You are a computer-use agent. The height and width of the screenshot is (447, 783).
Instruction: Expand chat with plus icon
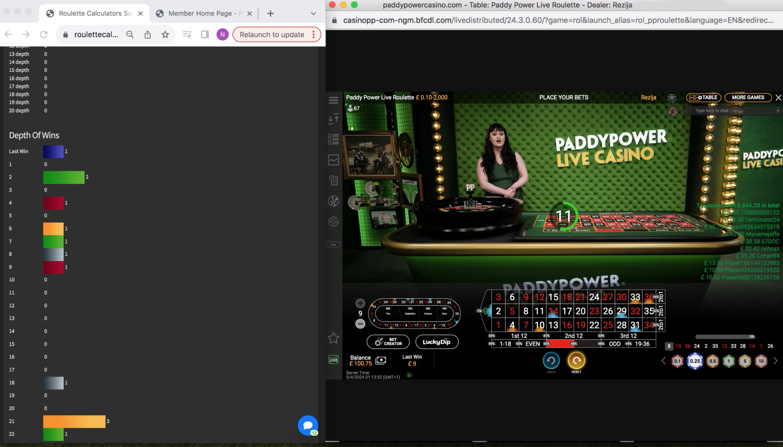[x=778, y=111]
